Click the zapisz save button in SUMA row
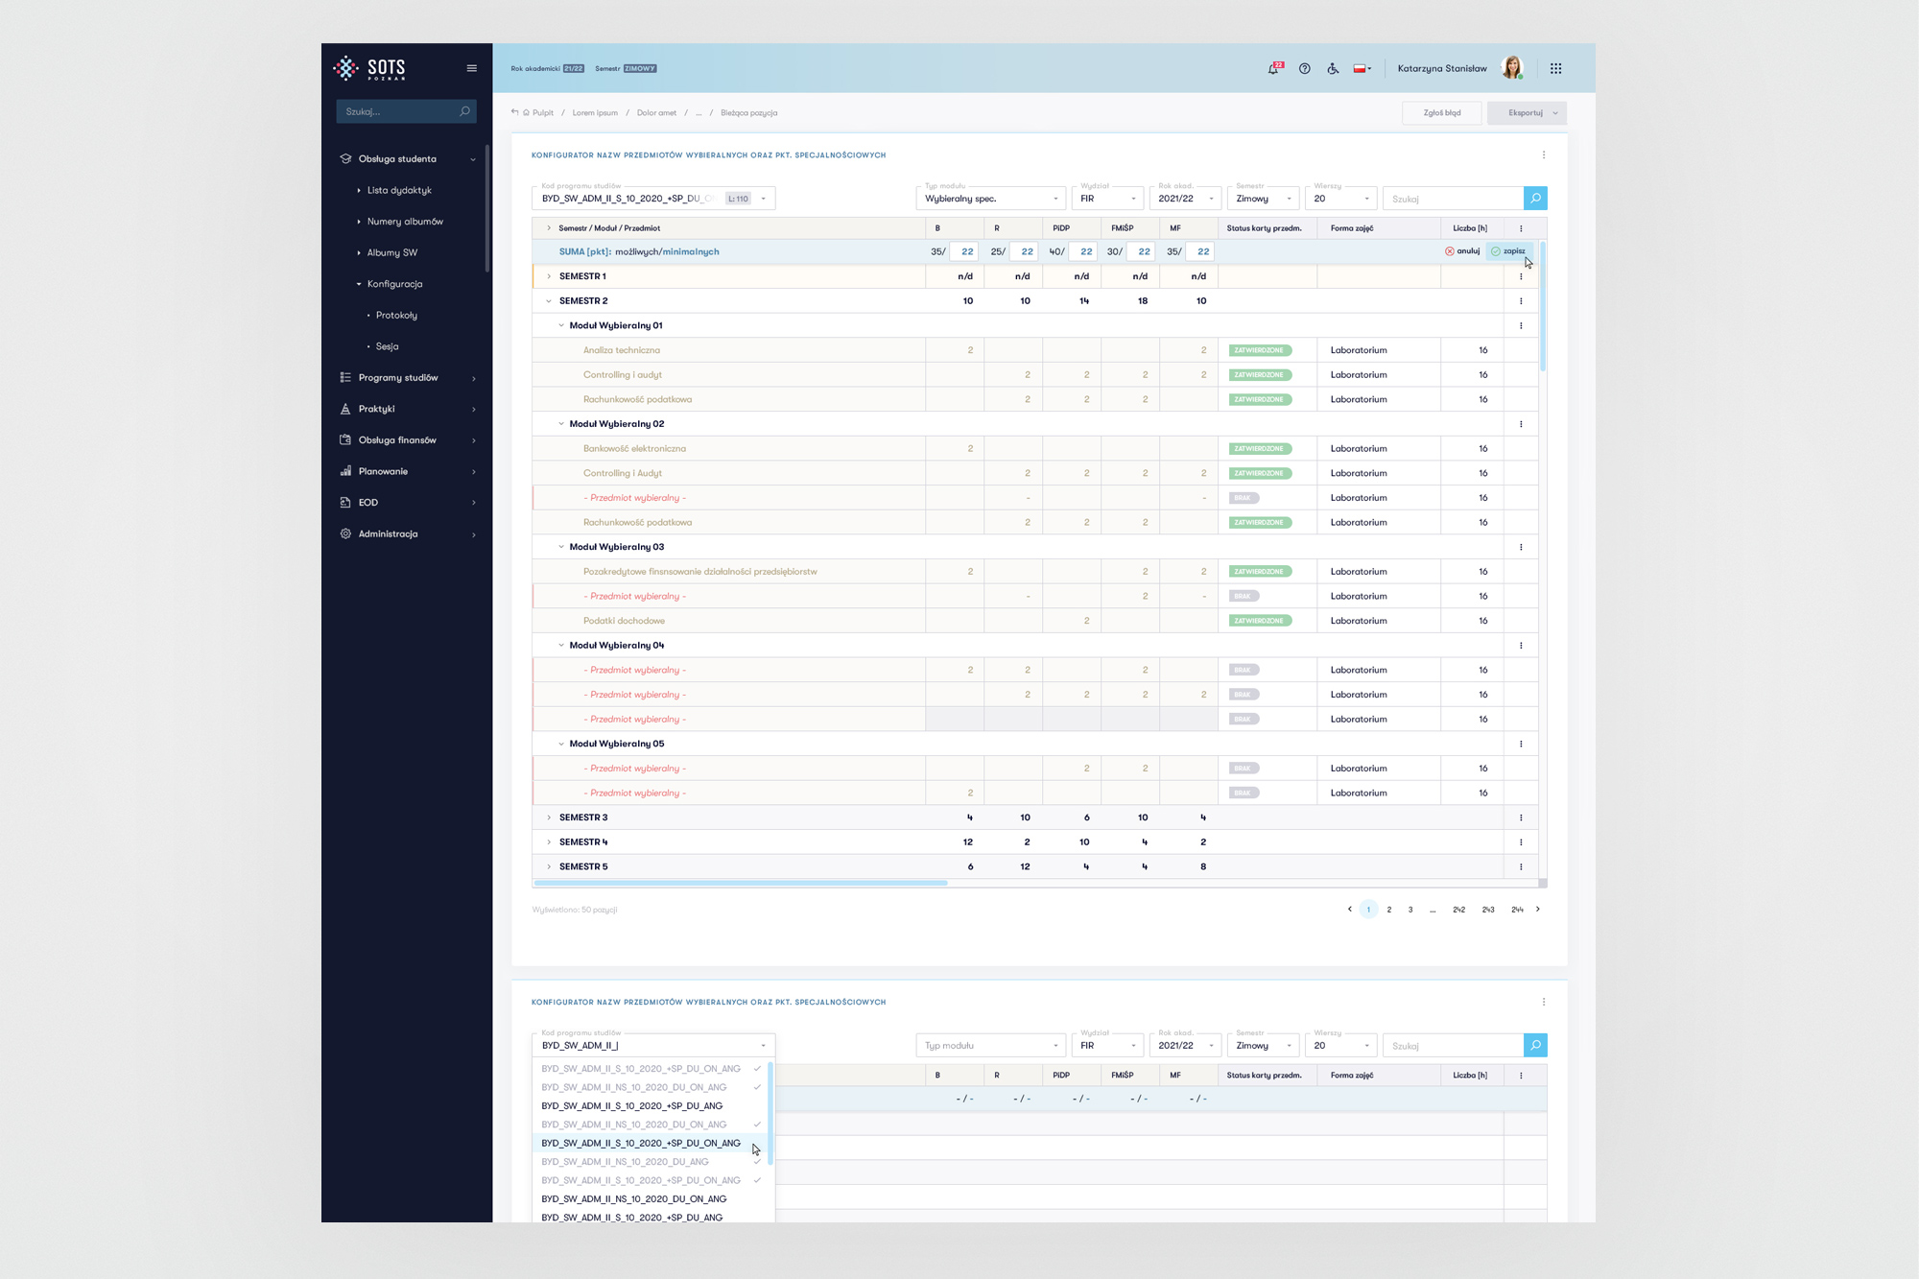Image resolution: width=1919 pixels, height=1279 pixels. click(x=1509, y=251)
